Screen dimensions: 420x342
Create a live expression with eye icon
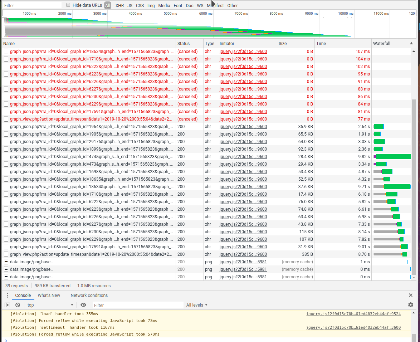pyautogui.click(x=83, y=305)
